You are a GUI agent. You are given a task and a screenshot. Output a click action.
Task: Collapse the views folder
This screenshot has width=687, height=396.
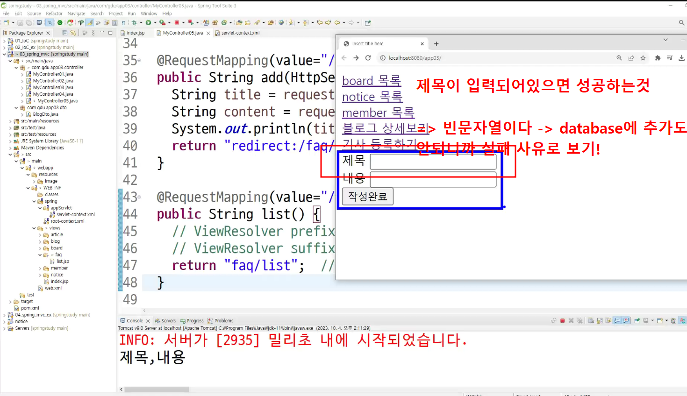(34, 228)
